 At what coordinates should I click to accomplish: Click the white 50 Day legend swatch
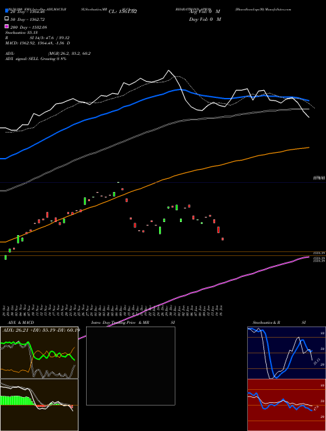7,19
